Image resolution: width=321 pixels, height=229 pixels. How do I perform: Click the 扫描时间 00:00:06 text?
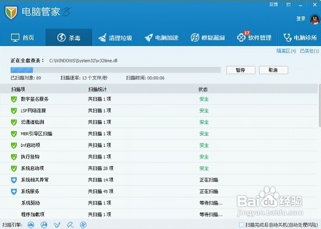pos(145,78)
